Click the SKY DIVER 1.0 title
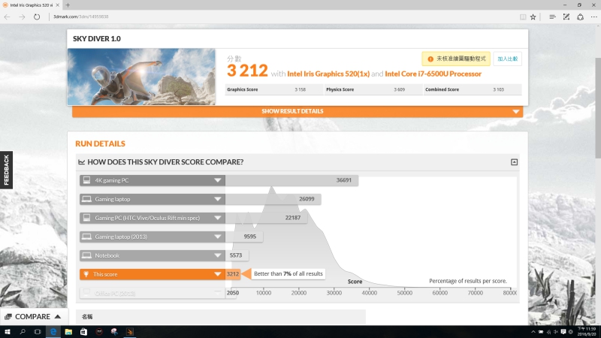The height and width of the screenshot is (338, 601). 97,39
